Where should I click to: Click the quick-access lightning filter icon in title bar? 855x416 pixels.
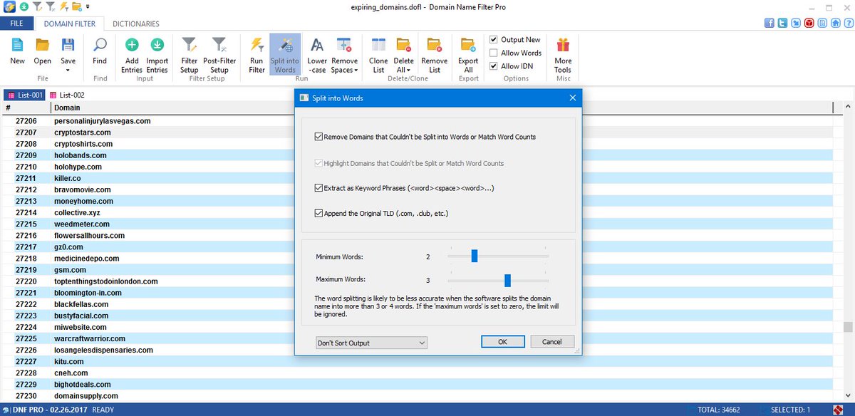pos(63,6)
